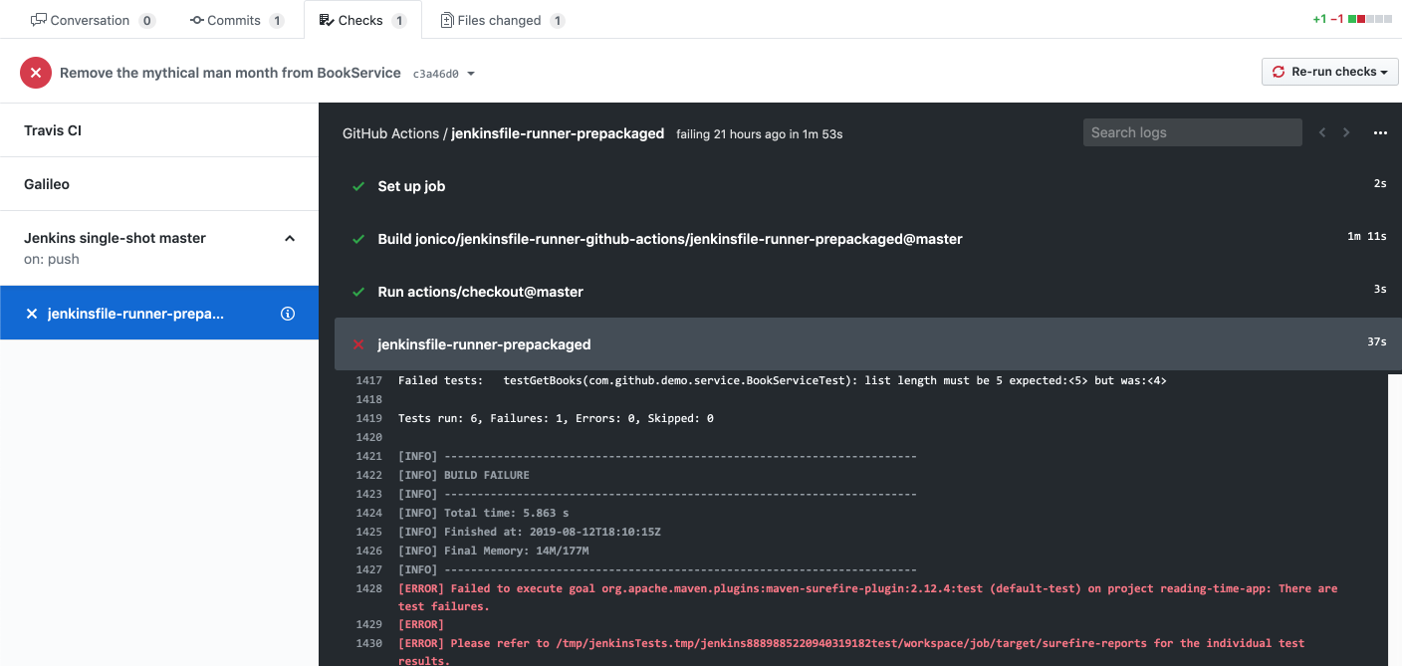The image size is (1402, 666).
Task: Collapse the Jenkins single-shot master workflow
Action: (x=290, y=239)
